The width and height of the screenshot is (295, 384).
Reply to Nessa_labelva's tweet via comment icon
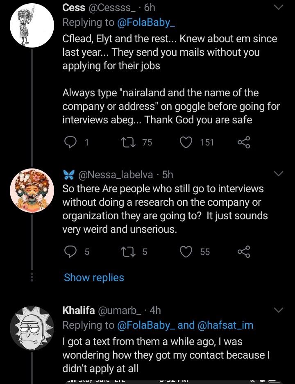70,252
